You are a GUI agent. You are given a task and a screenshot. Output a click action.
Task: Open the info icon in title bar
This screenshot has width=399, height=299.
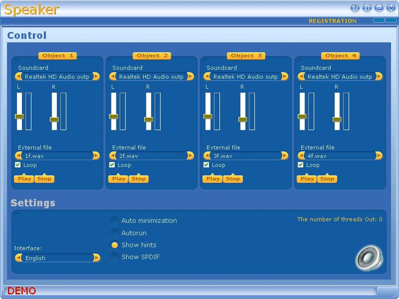click(x=367, y=8)
